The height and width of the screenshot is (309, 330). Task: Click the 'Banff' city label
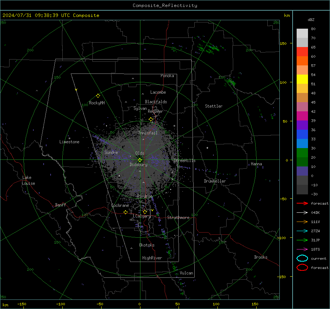pyautogui.click(x=60, y=205)
